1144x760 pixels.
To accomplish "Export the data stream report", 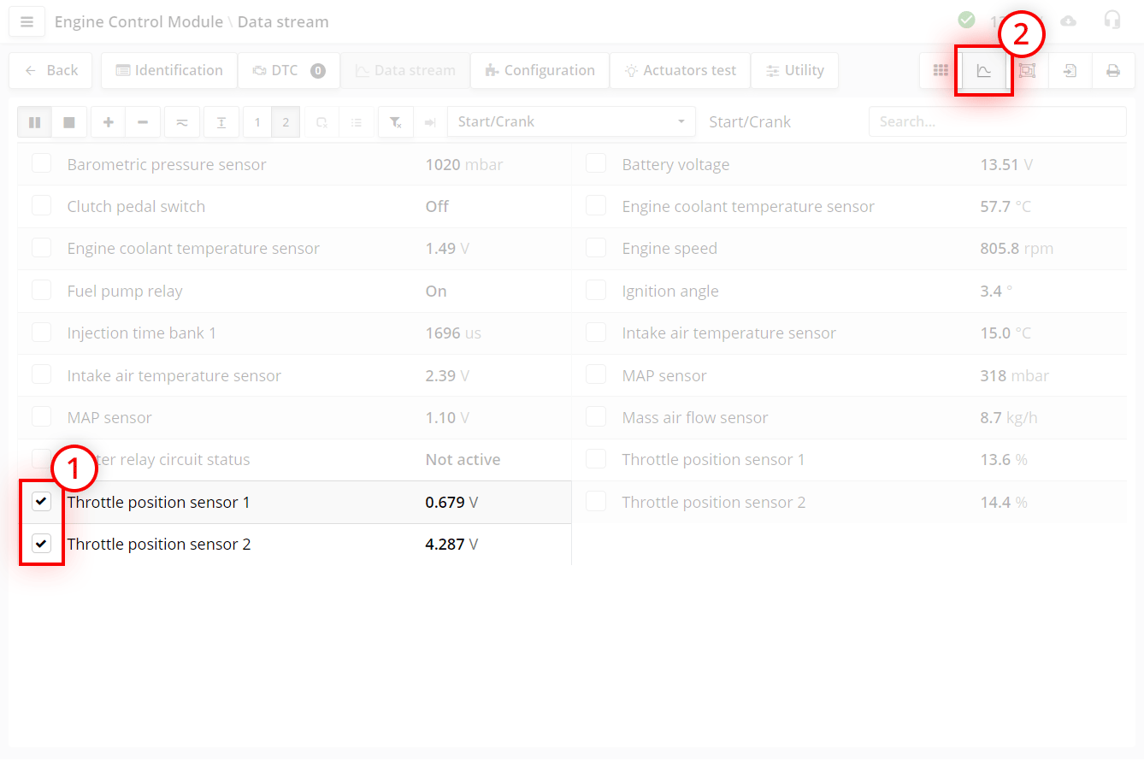I will pyautogui.click(x=1070, y=70).
